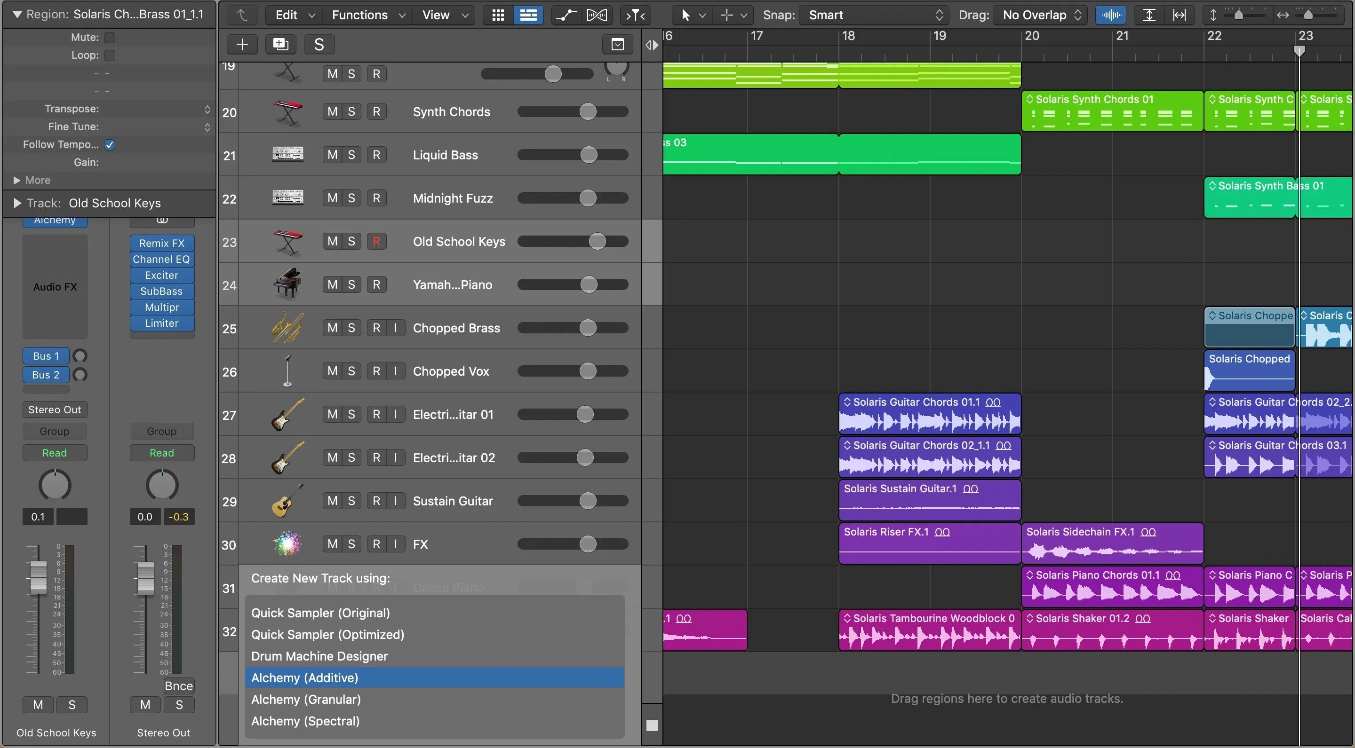
Task: Click the Flex show/hide icon
Action: click(597, 15)
